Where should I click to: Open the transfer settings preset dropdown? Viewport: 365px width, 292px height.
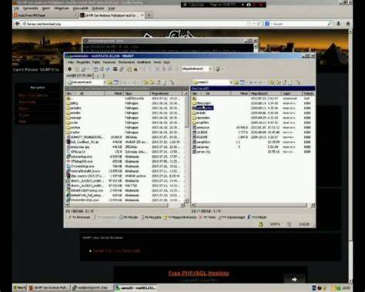click(210, 69)
